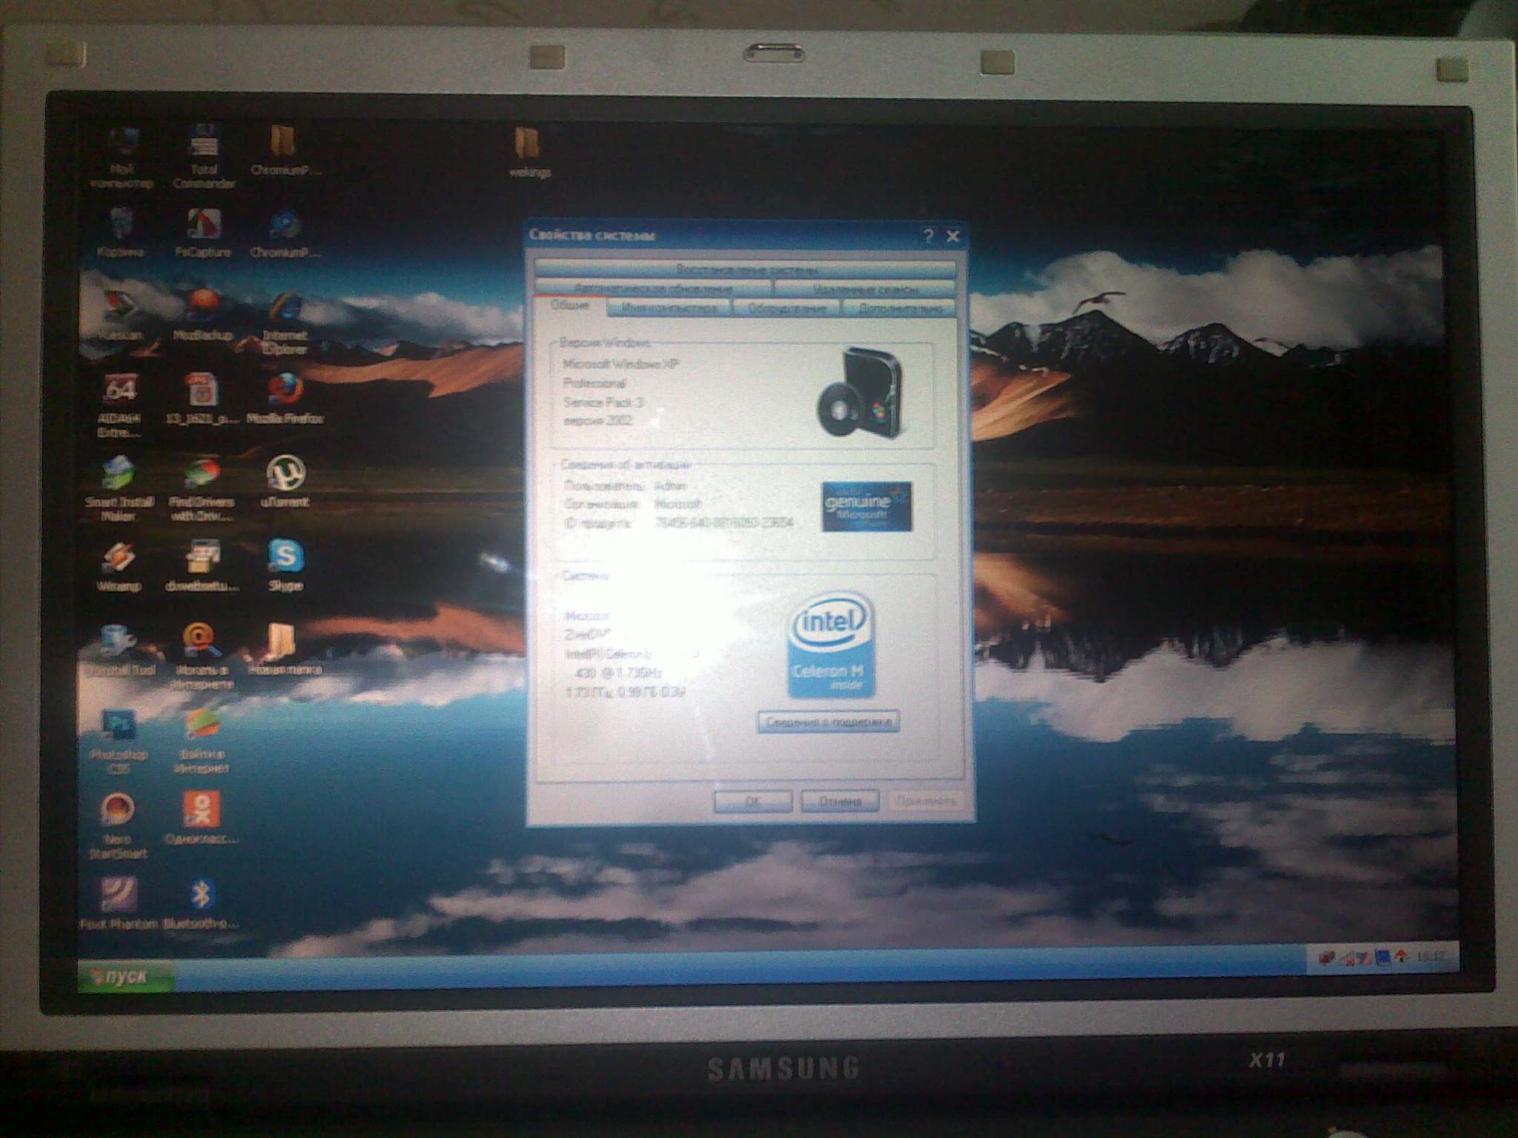
Task: Open the Корзина recycle bin icon
Action: click(x=120, y=233)
